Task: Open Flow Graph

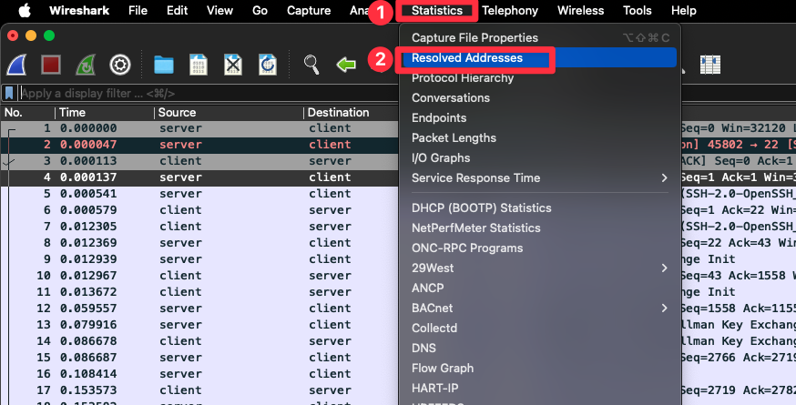Action: tap(540, 369)
